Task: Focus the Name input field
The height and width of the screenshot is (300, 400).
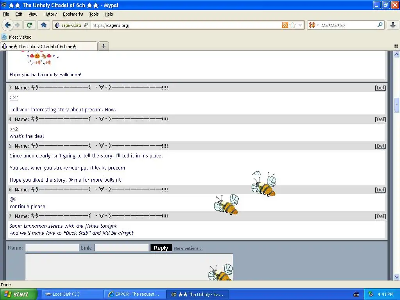Action: click(52, 248)
